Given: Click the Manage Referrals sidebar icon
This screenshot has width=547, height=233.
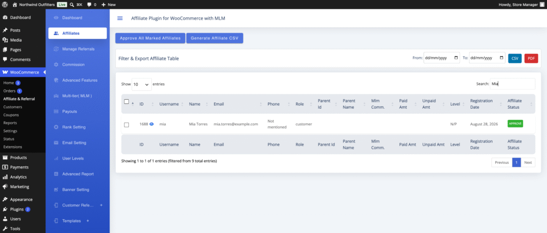Looking at the screenshot, I should click(x=56, y=49).
